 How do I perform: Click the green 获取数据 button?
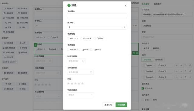coord(121,105)
